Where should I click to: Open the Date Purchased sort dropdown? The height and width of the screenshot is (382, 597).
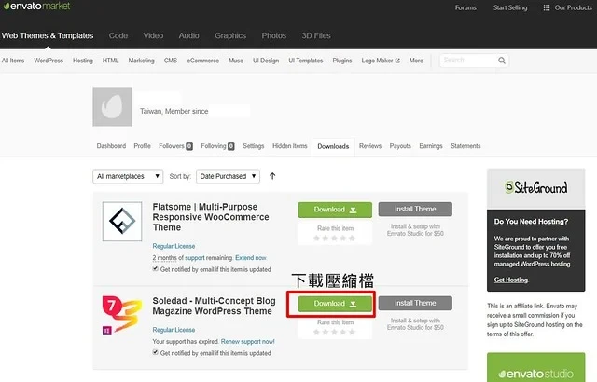coord(228,176)
